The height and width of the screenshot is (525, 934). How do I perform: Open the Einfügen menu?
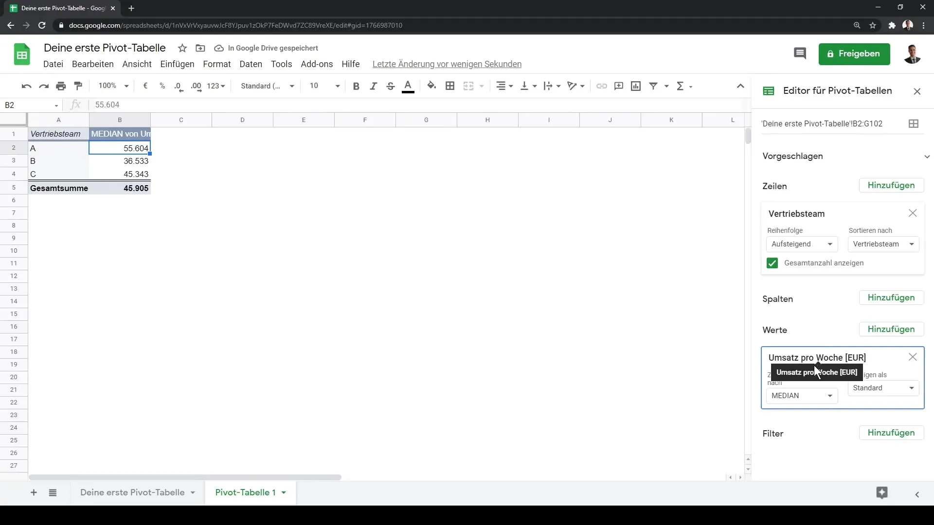point(177,64)
